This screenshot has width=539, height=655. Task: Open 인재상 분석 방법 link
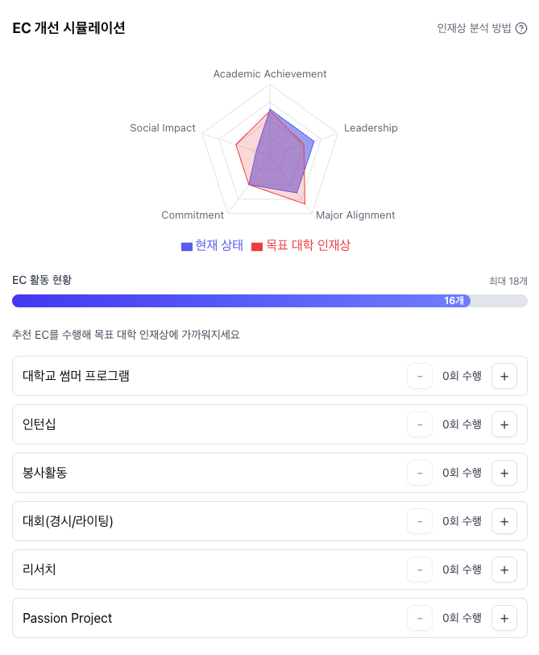click(x=474, y=28)
